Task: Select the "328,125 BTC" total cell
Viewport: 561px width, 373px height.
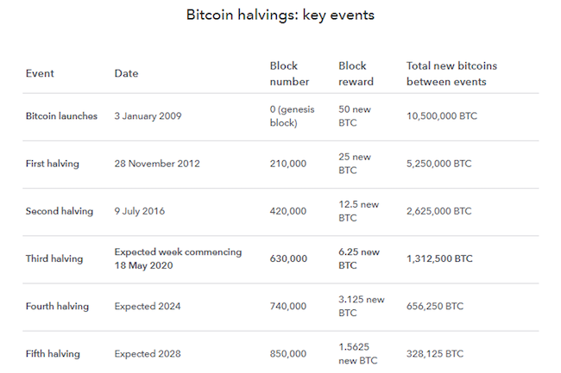Action: coord(434,353)
